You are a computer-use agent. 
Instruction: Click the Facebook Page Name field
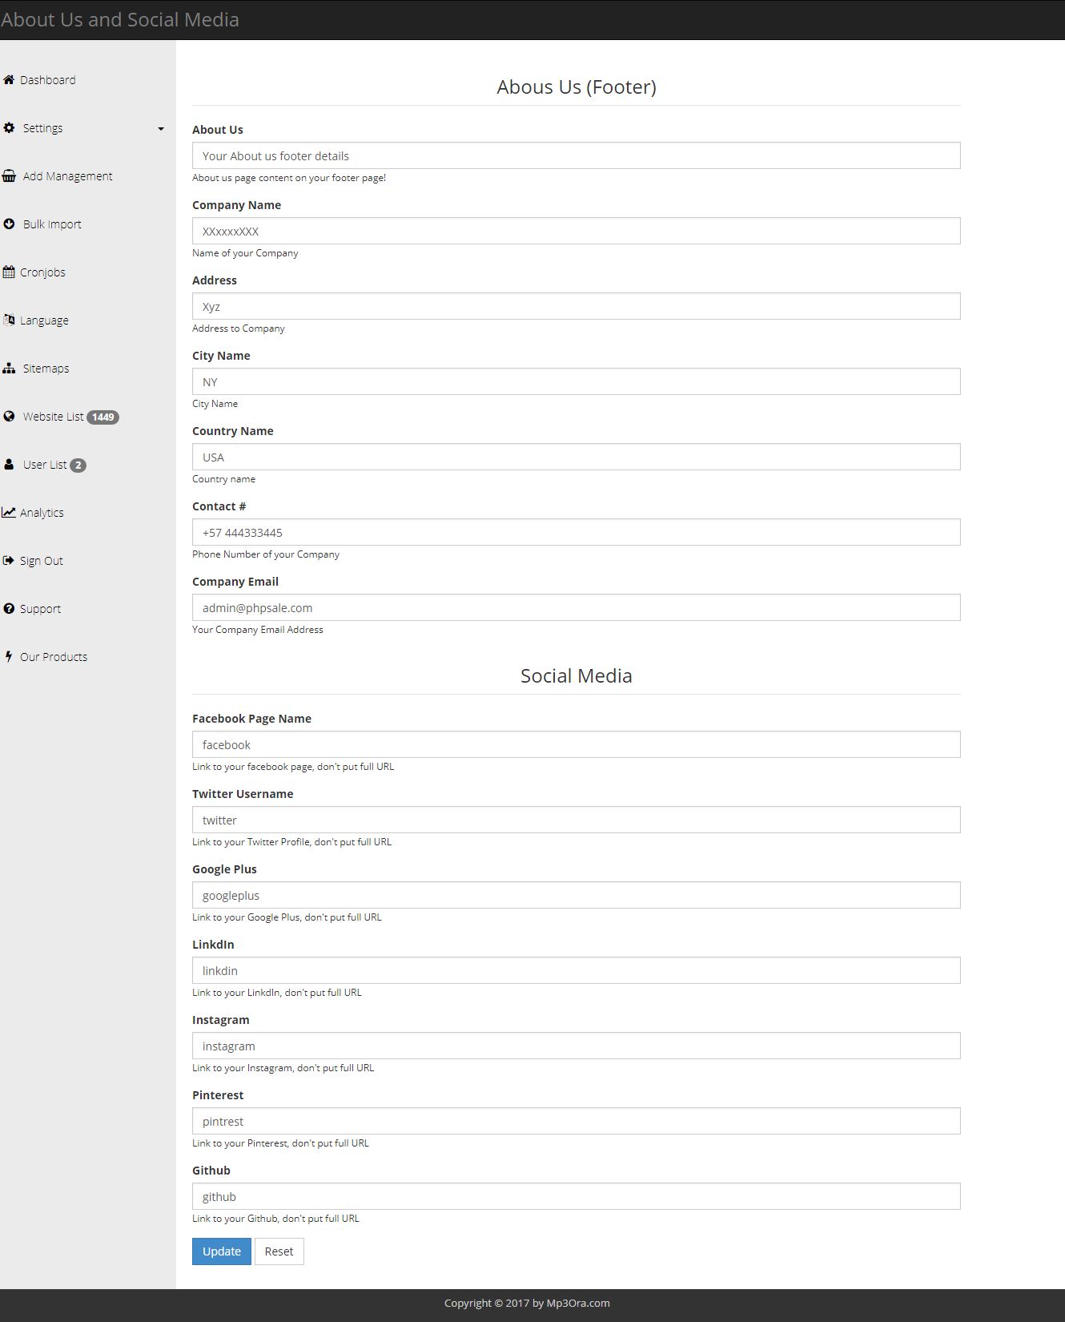577,744
